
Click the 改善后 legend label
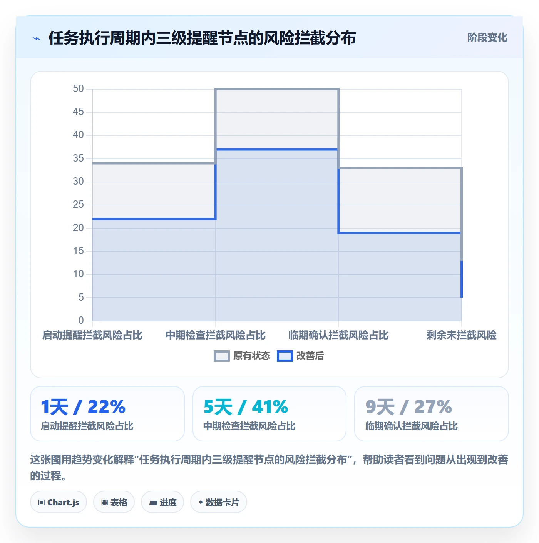(x=310, y=356)
